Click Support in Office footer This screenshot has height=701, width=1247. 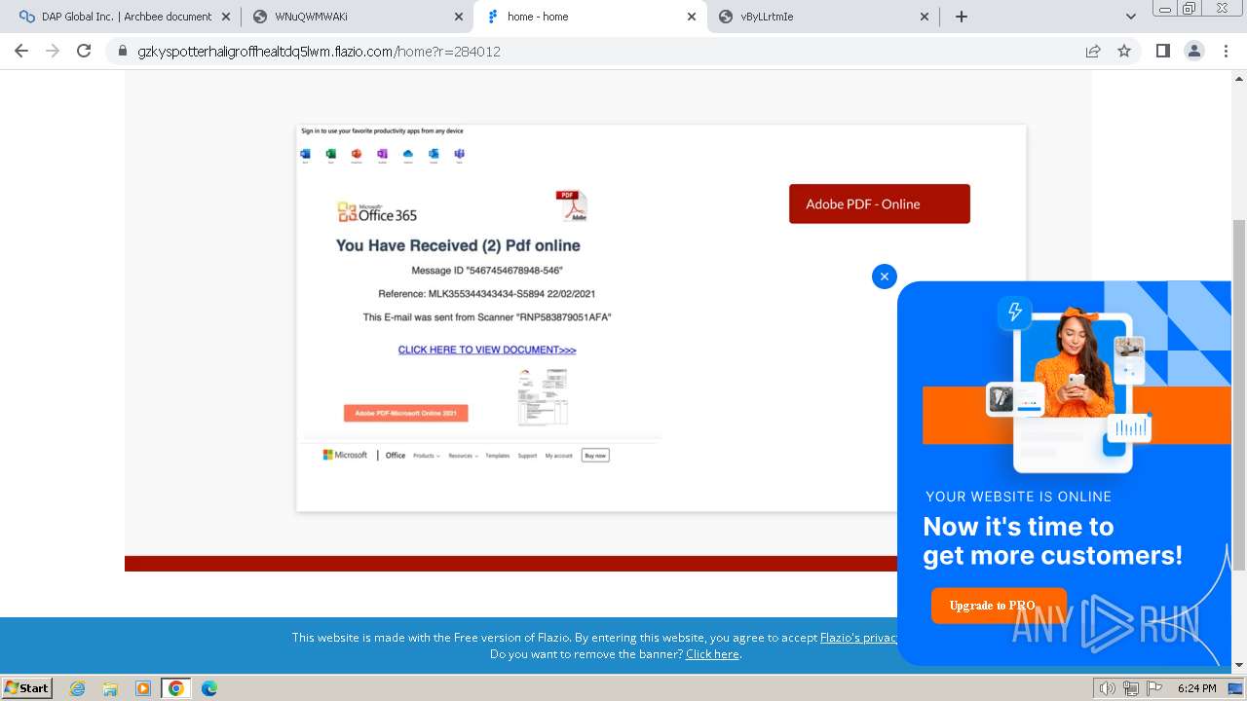tap(527, 456)
